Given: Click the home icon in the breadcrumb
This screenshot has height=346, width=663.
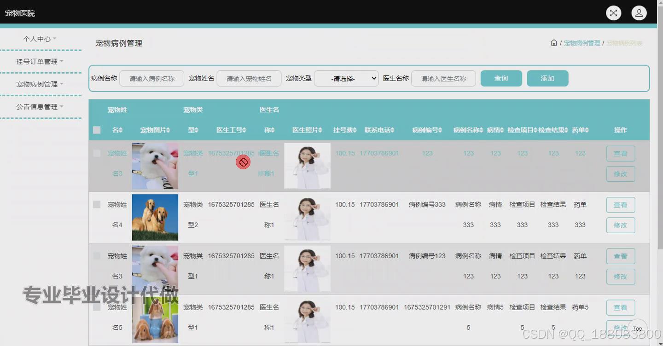Looking at the screenshot, I should coord(554,42).
